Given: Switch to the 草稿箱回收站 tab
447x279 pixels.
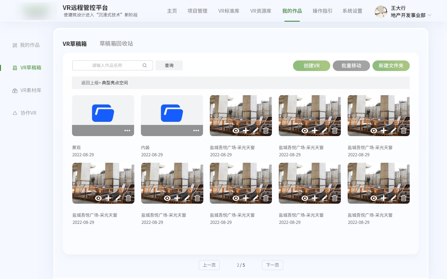Looking at the screenshot, I should [x=116, y=43].
